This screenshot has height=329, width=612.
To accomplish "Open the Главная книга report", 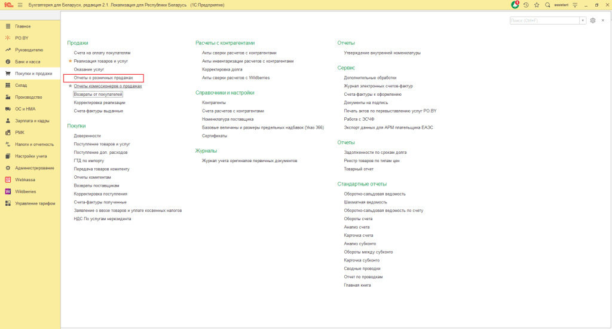I will coord(357,285).
